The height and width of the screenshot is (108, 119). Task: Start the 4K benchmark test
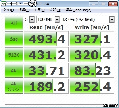click(x=14, y=70)
